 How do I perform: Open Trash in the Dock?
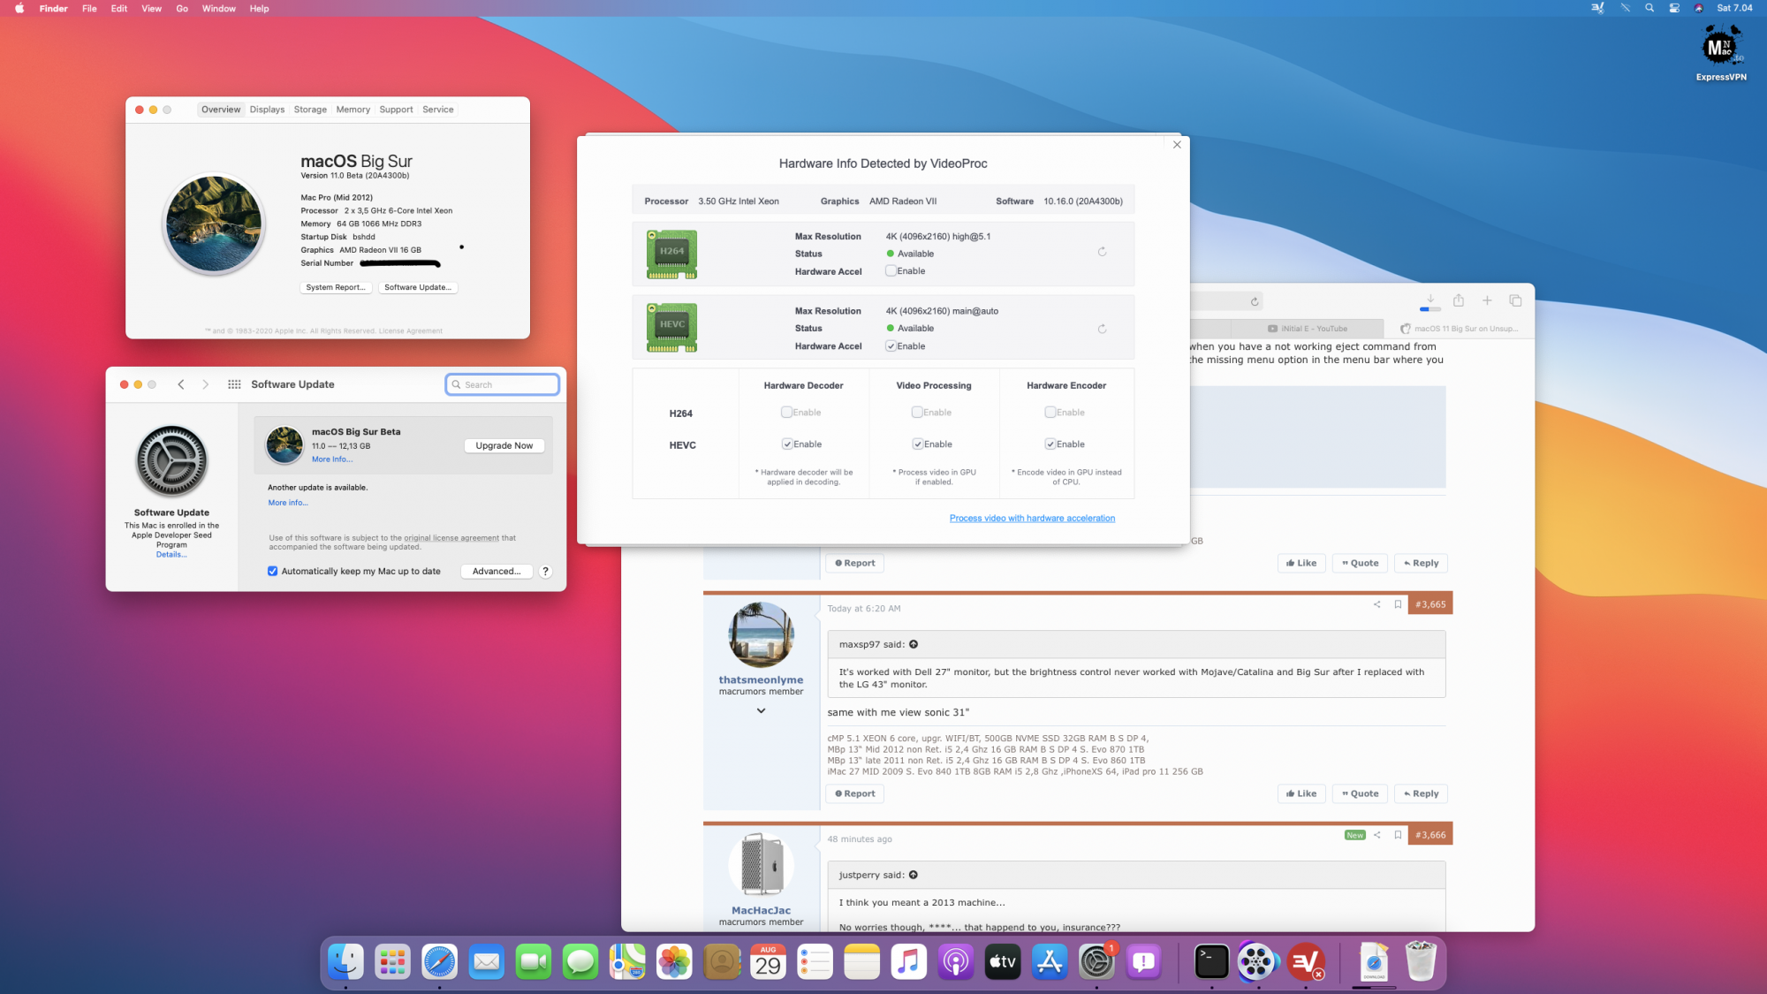[x=1421, y=961]
